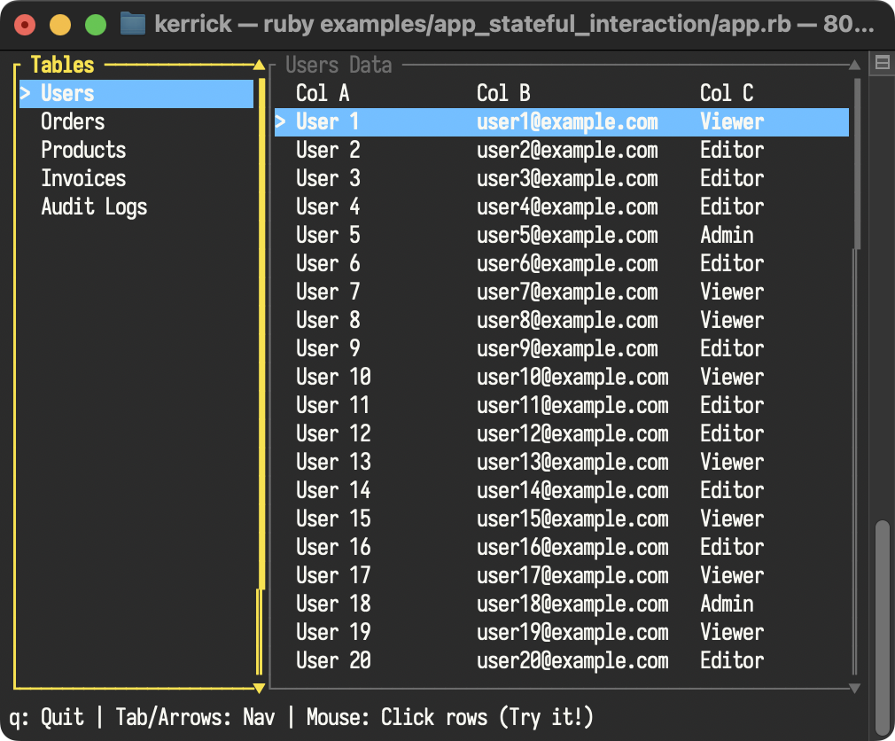Select User 9 row
The width and height of the screenshot is (895, 741).
click(x=562, y=349)
